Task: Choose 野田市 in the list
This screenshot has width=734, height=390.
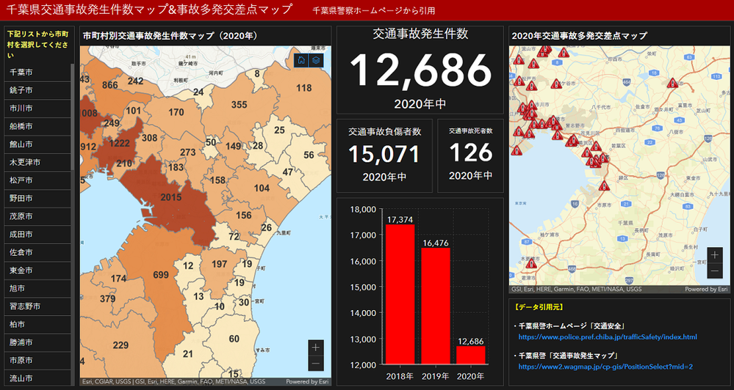Action: click(37, 198)
